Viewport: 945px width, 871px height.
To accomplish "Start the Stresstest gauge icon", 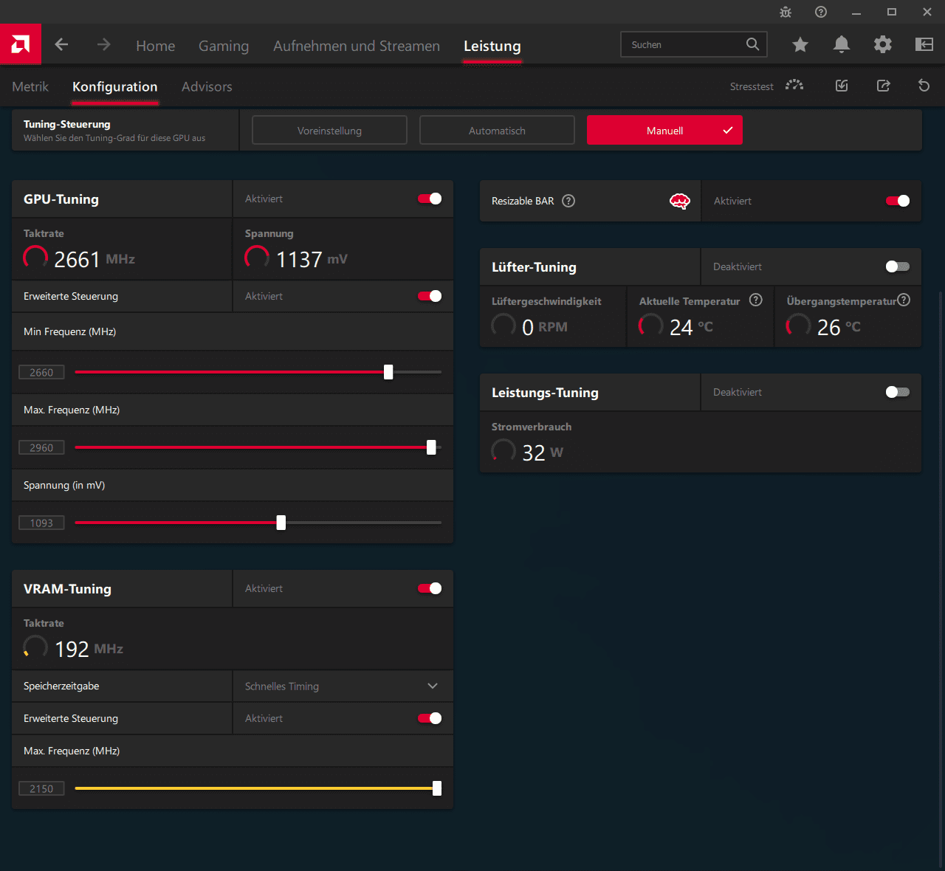I will click(794, 86).
